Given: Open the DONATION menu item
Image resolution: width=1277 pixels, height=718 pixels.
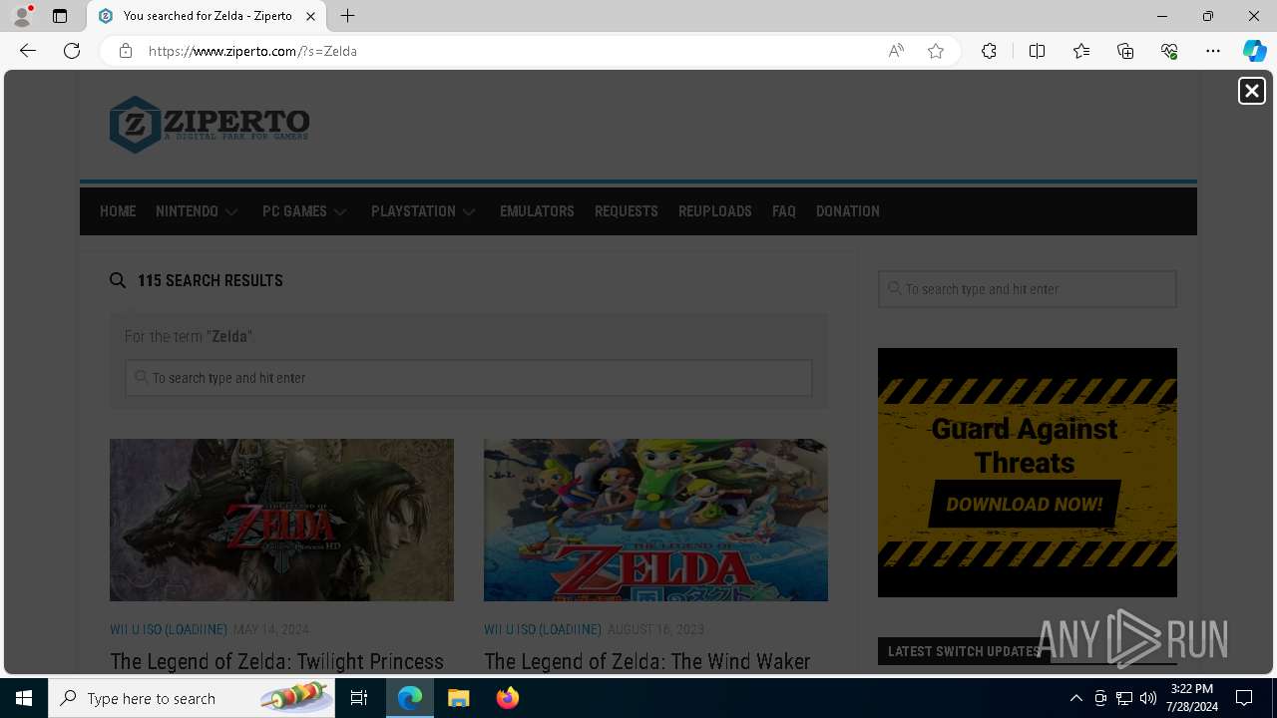Looking at the screenshot, I should [847, 211].
